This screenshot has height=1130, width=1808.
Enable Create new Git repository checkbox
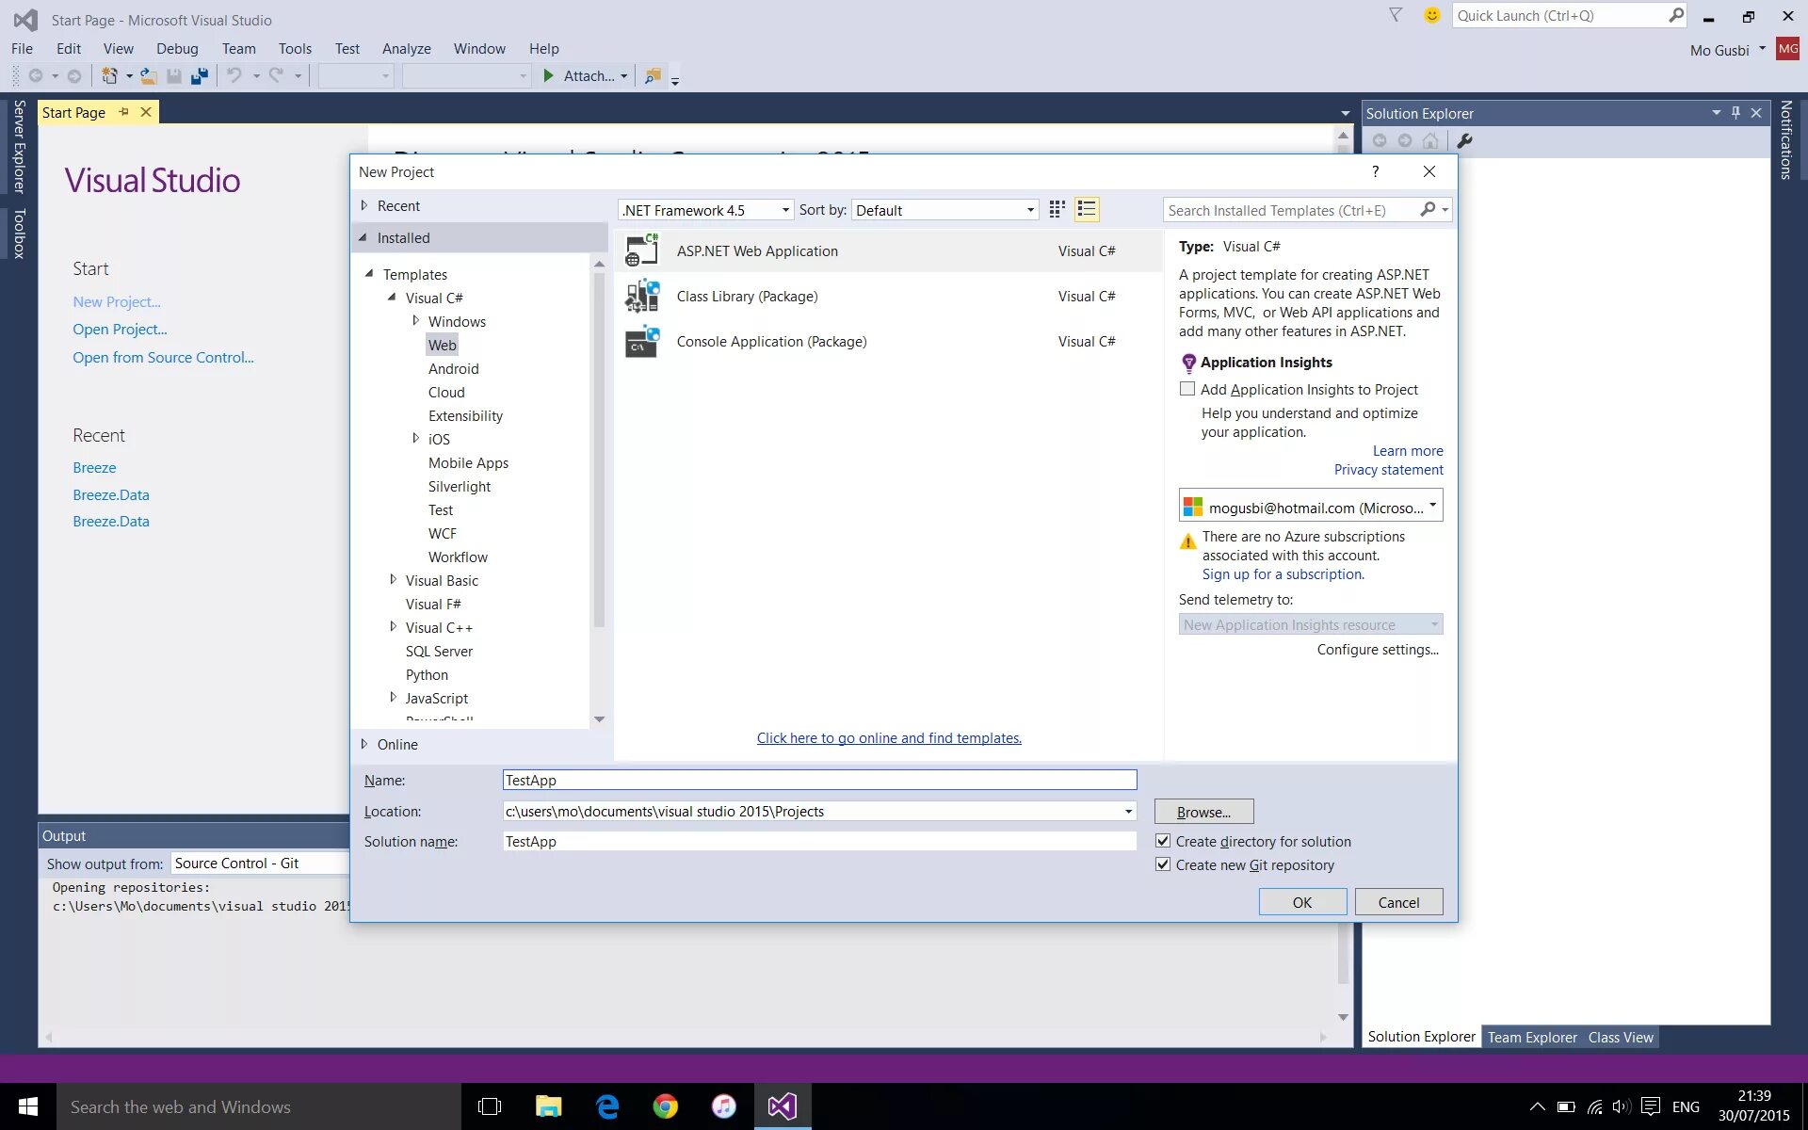(1162, 864)
